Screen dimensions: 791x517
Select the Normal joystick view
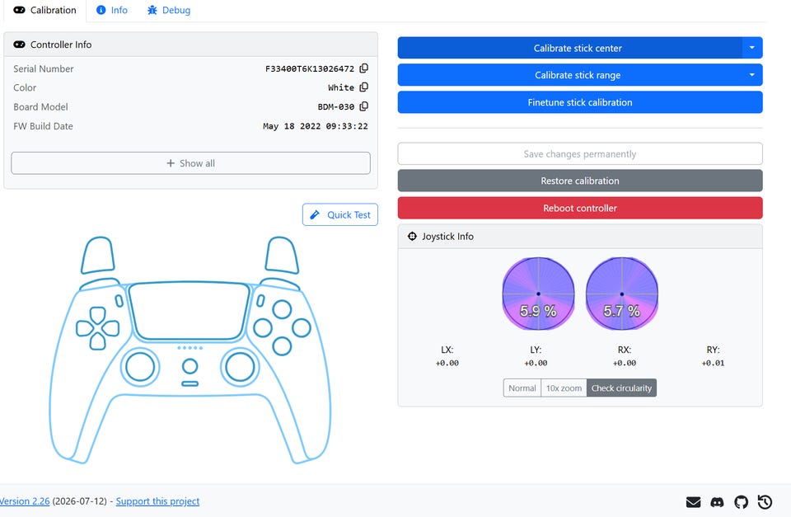pyautogui.click(x=522, y=388)
